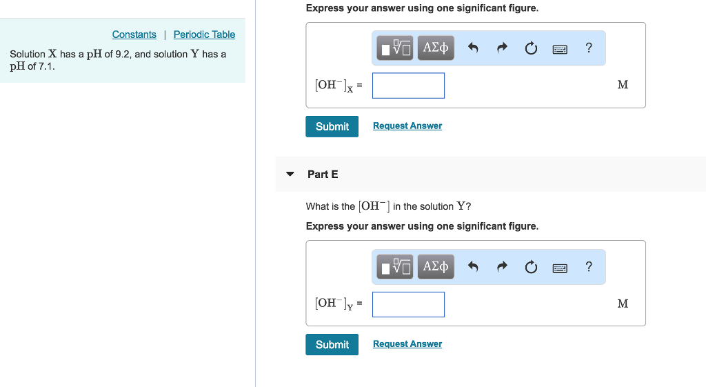
Task: Click the templates icon in Part E toolbar
Action: tap(396, 267)
